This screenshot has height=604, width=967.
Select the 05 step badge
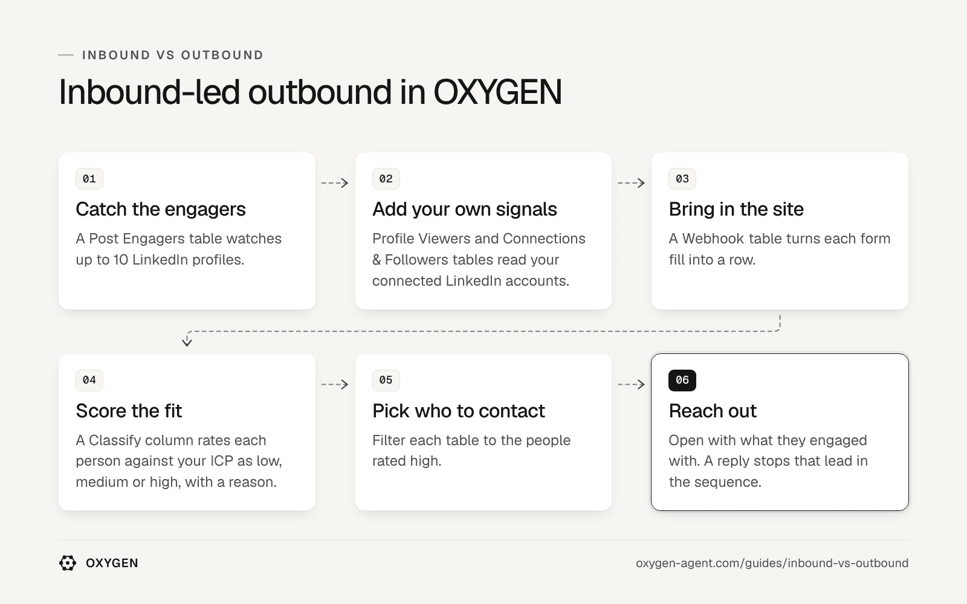click(x=386, y=380)
